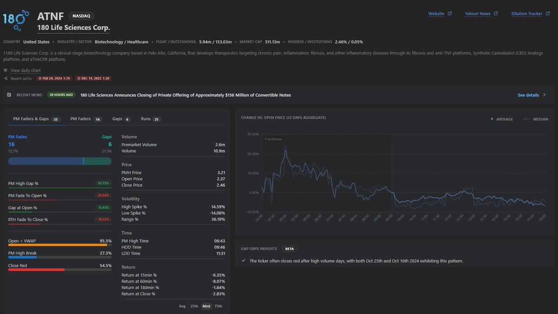Viewport: 558px width, 314px height.
Task: Toggle the MEDIAN series in chart legend
Action: coord(536,119)
